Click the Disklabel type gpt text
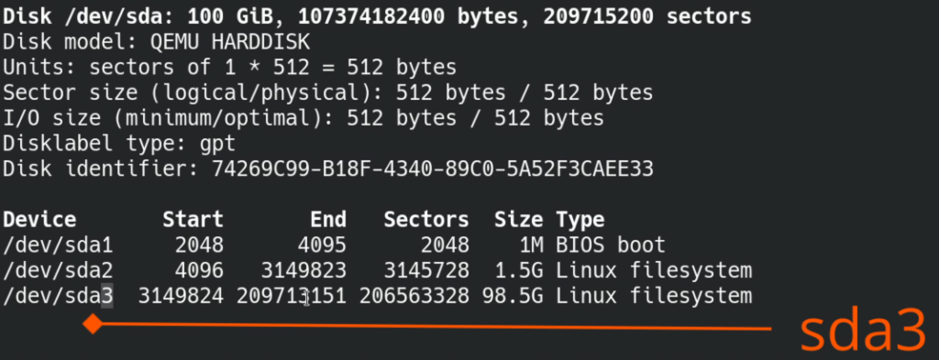The image size is (939, 360). point(119,144)
